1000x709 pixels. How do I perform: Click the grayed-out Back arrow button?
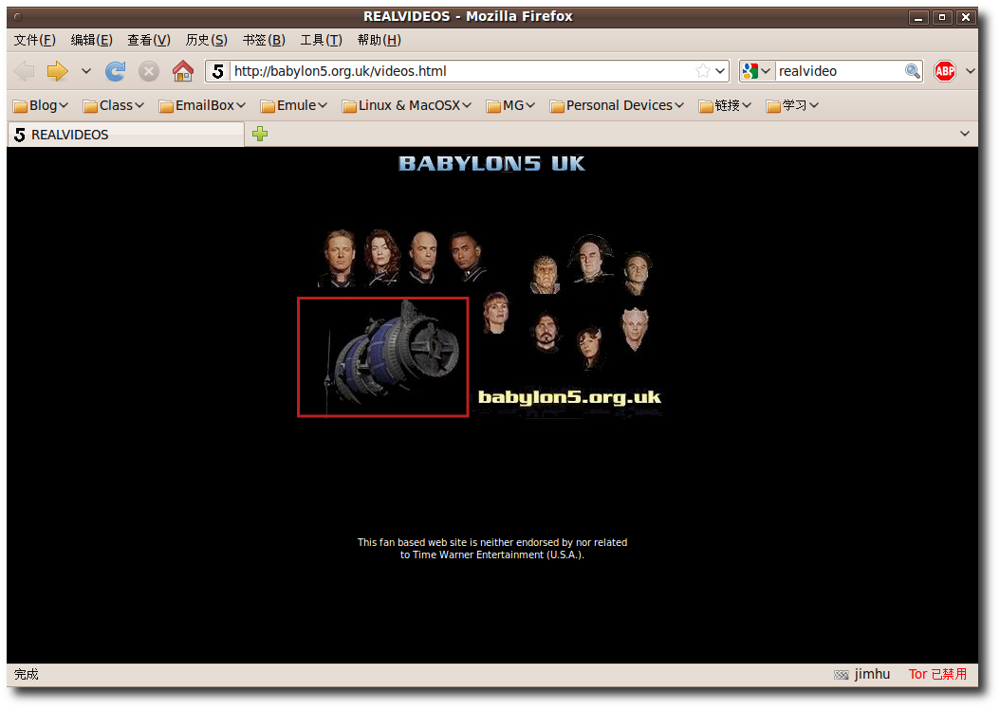click(25, 71)
